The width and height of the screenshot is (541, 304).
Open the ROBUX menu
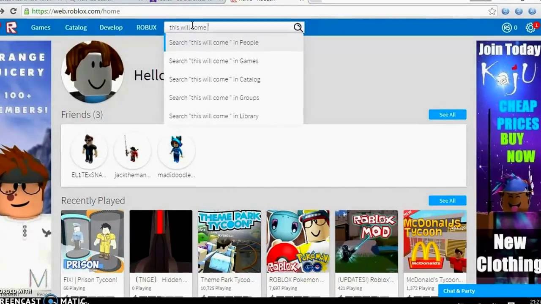coord(146,27)
